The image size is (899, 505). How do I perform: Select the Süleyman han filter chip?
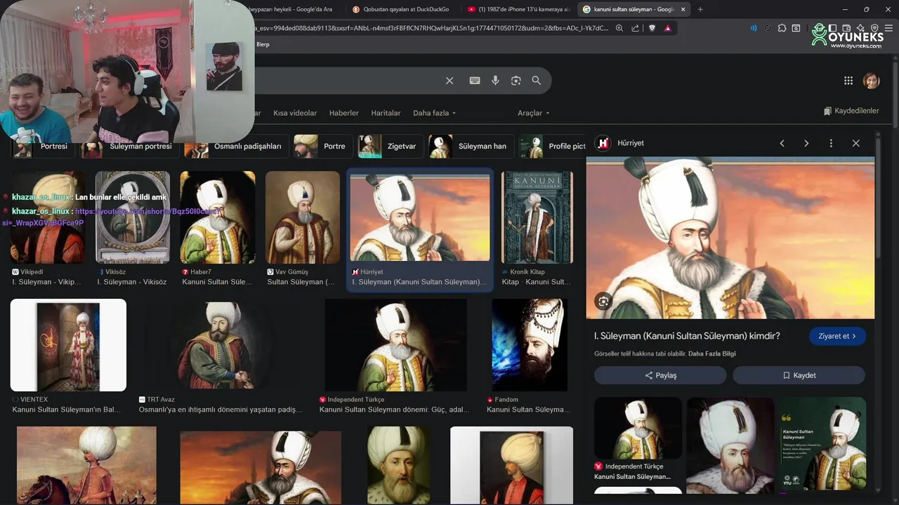[471, 147]
